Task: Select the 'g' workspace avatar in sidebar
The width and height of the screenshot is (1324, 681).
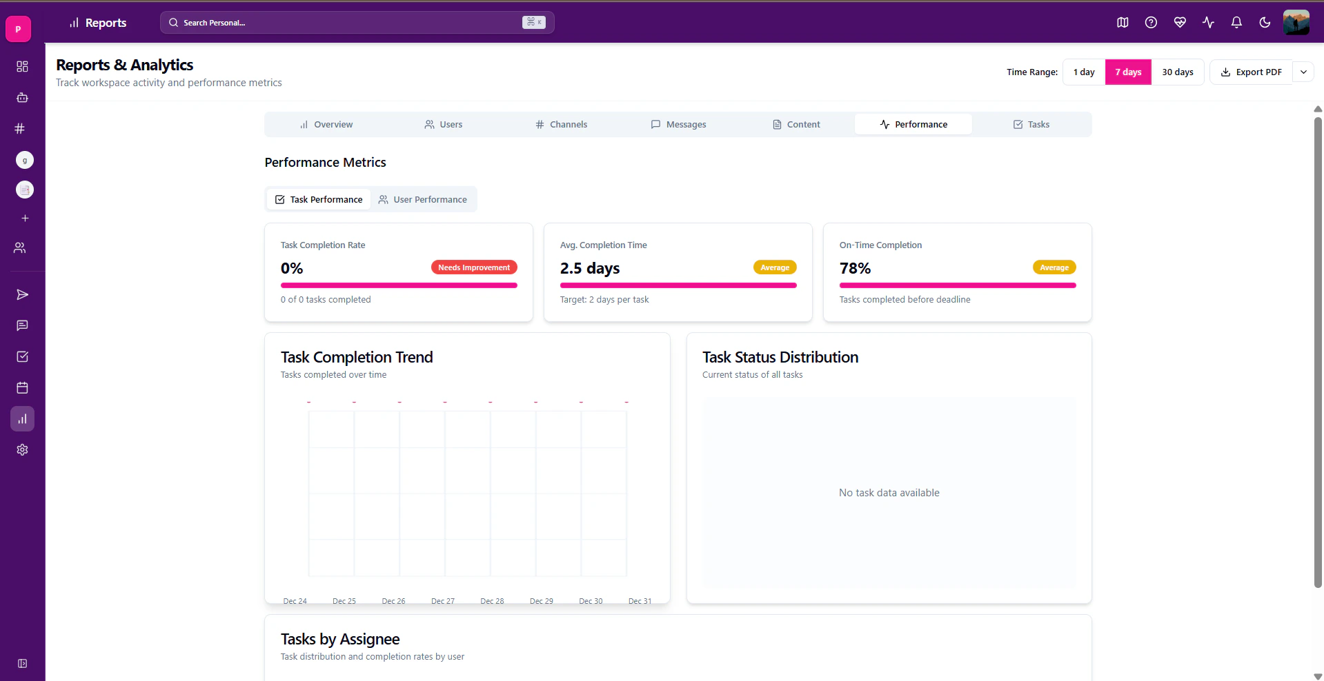Action: tap(25, 160)
